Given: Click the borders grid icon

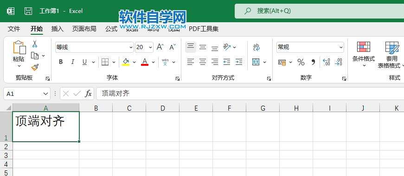Looking at the screenshot, I should pos(105,62).
